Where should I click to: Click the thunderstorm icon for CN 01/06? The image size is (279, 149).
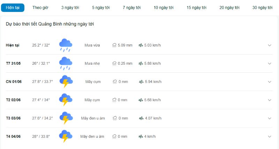click(66, 81)
